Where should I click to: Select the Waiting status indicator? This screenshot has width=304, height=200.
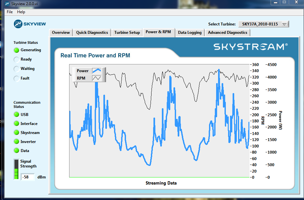pos(16,69)
